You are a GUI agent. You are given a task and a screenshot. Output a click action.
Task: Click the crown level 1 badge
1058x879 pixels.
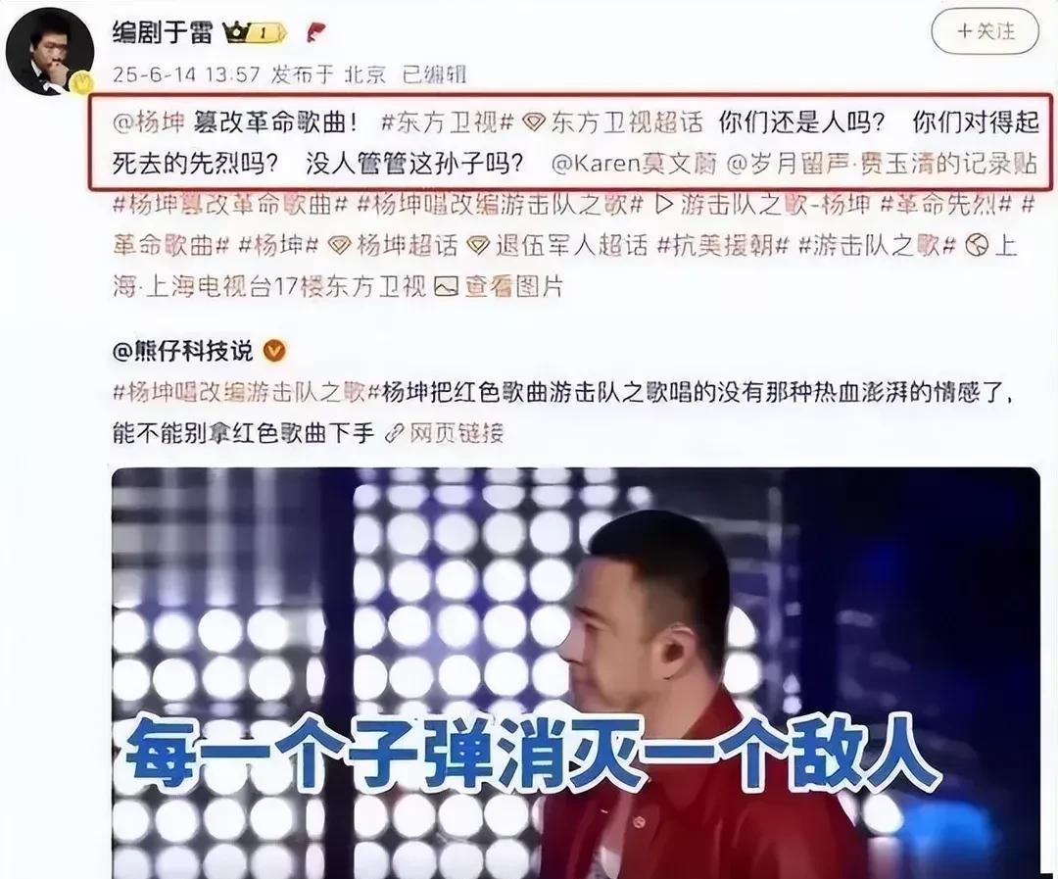(x=256, y=32)
